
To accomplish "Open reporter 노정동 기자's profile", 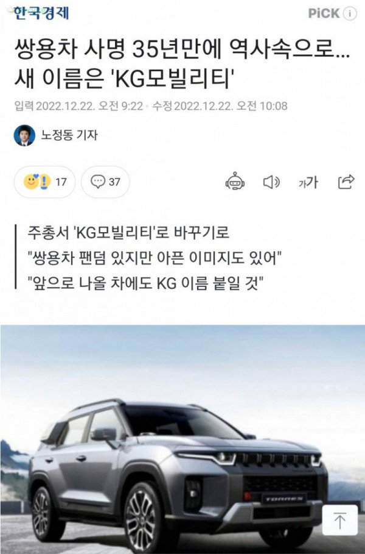I will 69,135.
